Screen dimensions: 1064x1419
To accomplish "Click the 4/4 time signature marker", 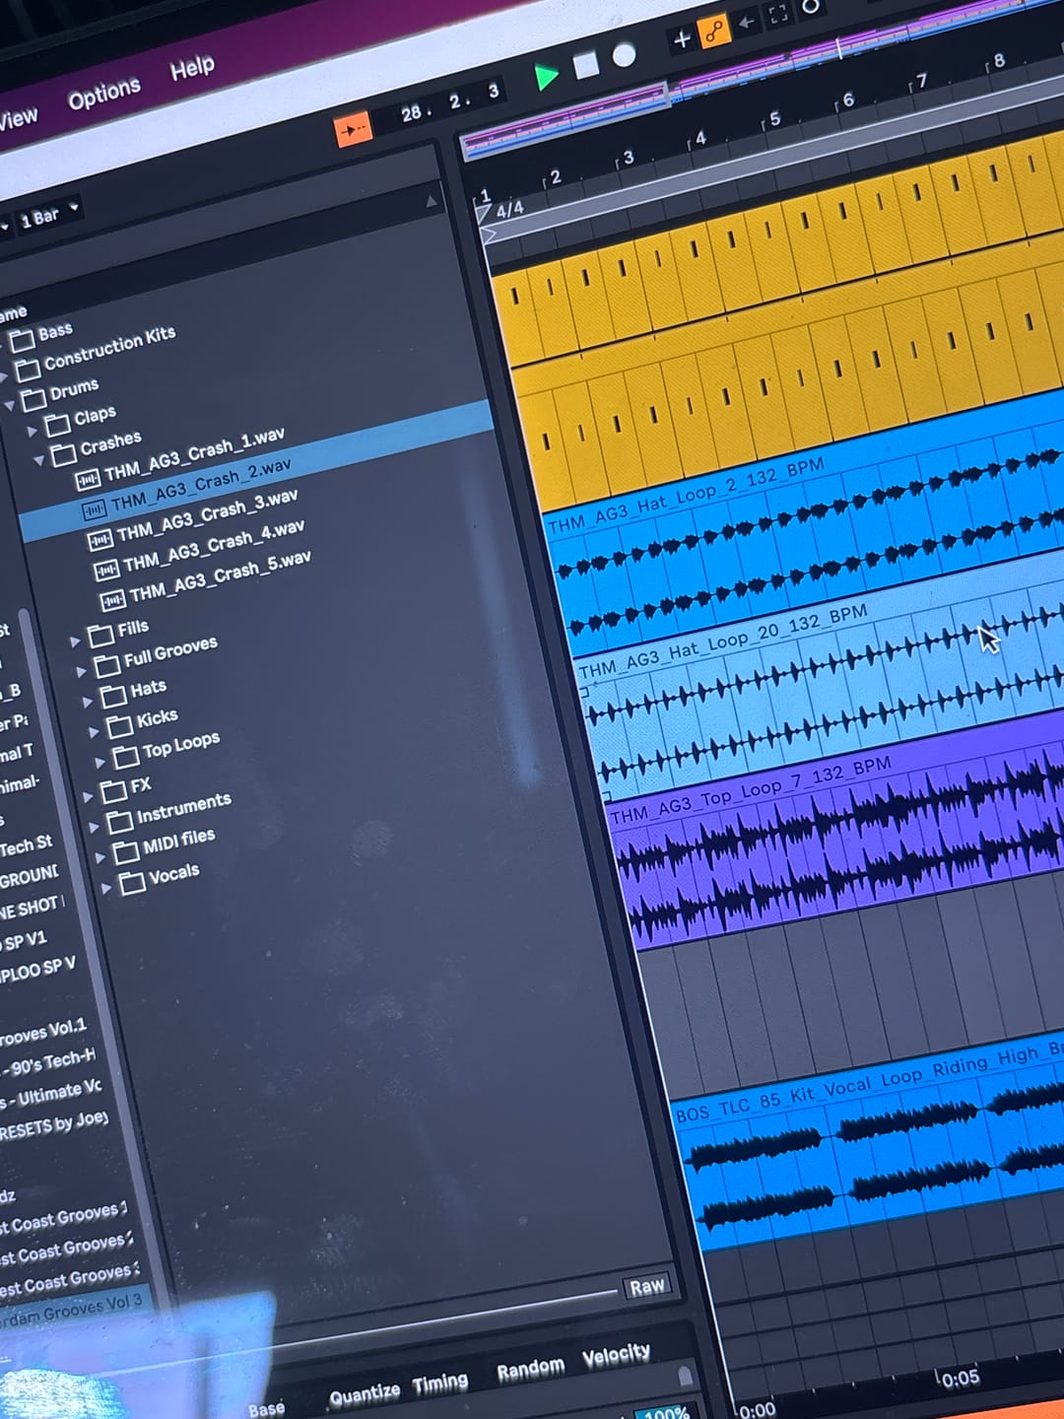I will pos(509,210).
